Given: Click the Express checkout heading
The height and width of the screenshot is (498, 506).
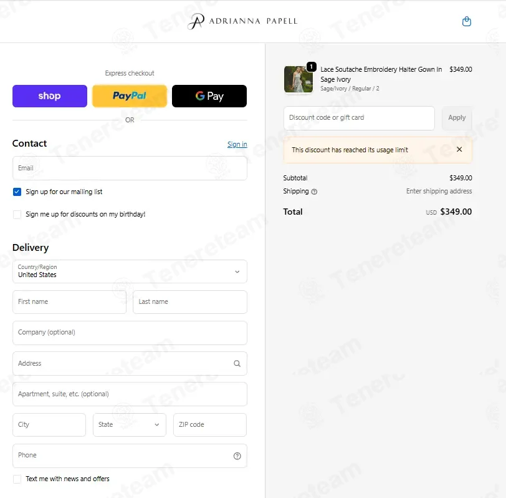Looking at the screenshot, I should [130, 74].
